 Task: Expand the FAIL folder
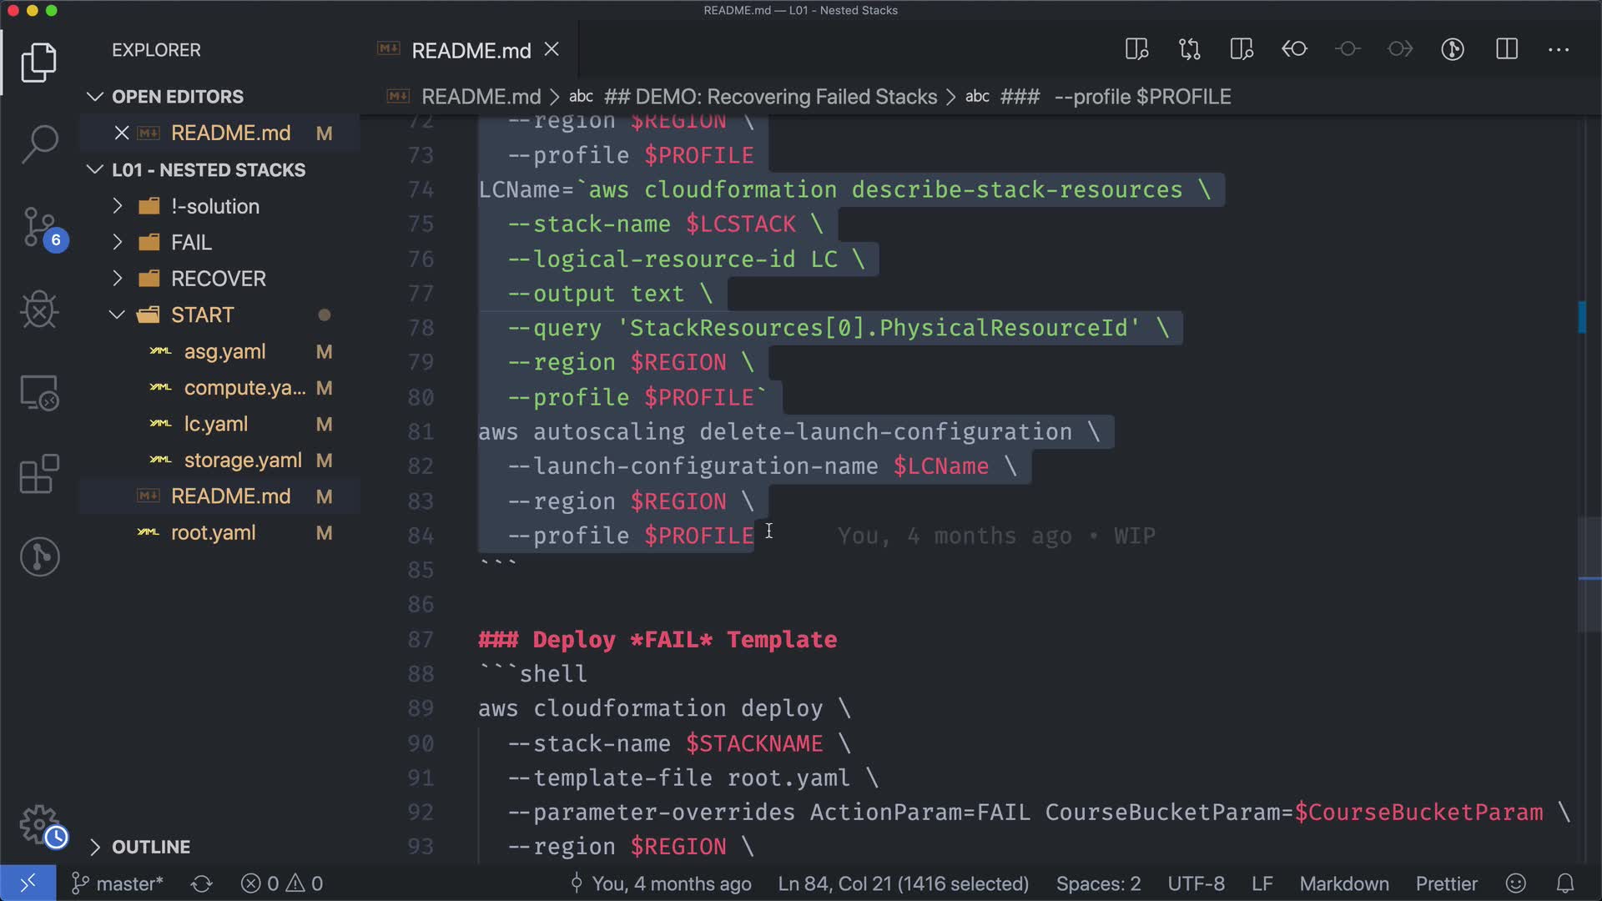191,243
